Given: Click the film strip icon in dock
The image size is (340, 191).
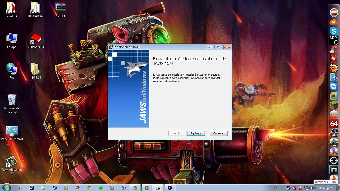Looking at the screenshot, I should (334, 170).
